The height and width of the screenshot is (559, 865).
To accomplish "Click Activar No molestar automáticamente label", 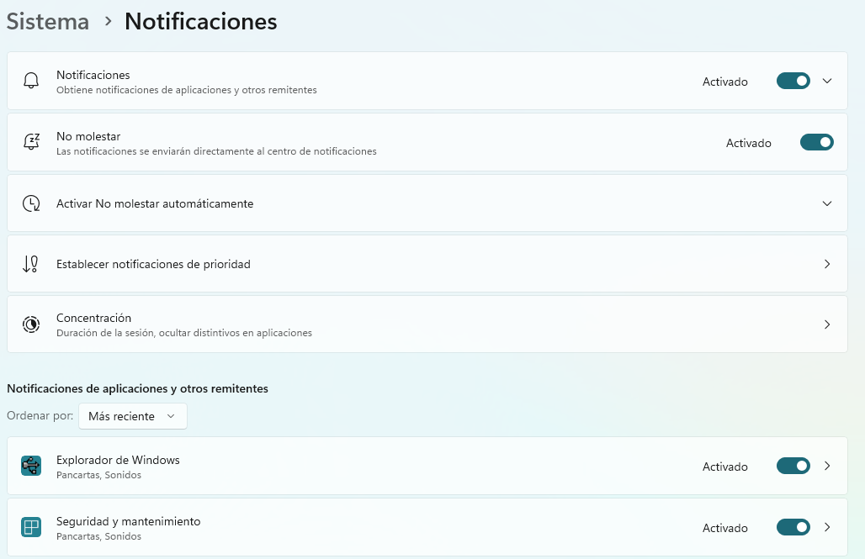I will click(155, 203).
